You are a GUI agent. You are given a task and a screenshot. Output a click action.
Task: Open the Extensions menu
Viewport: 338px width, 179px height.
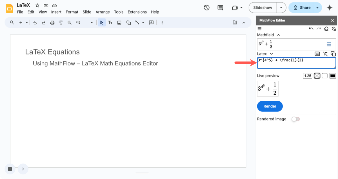pos(137,12)
